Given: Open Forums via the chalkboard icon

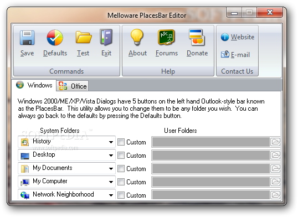Looking at the screenshot, I should (166, 37).
